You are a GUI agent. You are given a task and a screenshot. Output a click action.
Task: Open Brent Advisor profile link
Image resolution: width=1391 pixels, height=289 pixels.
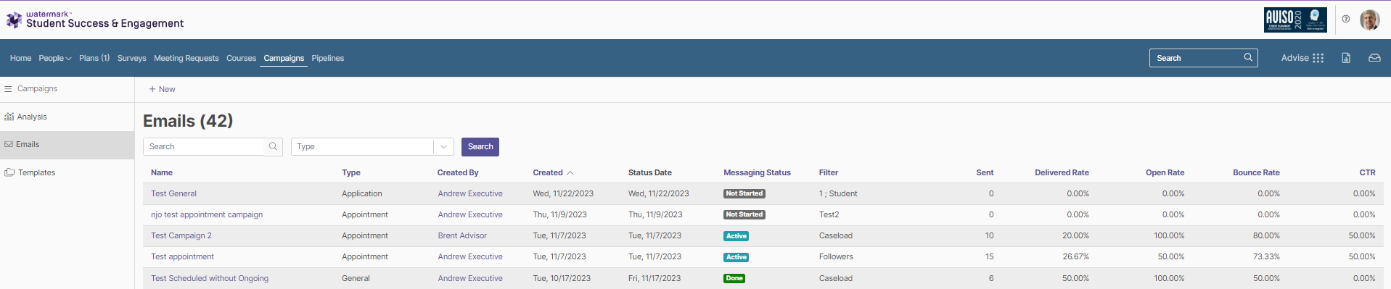[462, 235]
